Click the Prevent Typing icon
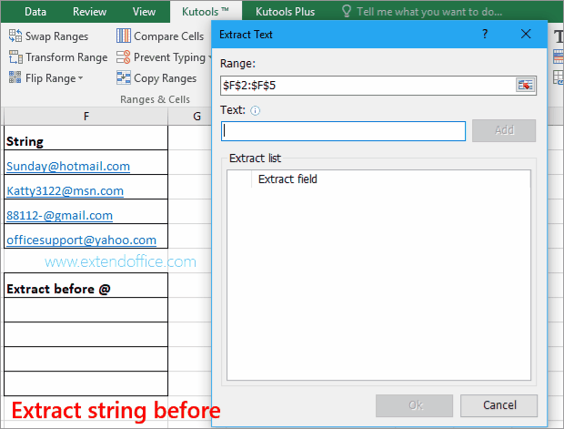 [124, 57]
